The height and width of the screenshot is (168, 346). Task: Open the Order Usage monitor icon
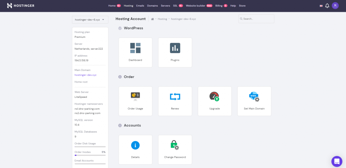pyautogui.click(x=135, y=96)
